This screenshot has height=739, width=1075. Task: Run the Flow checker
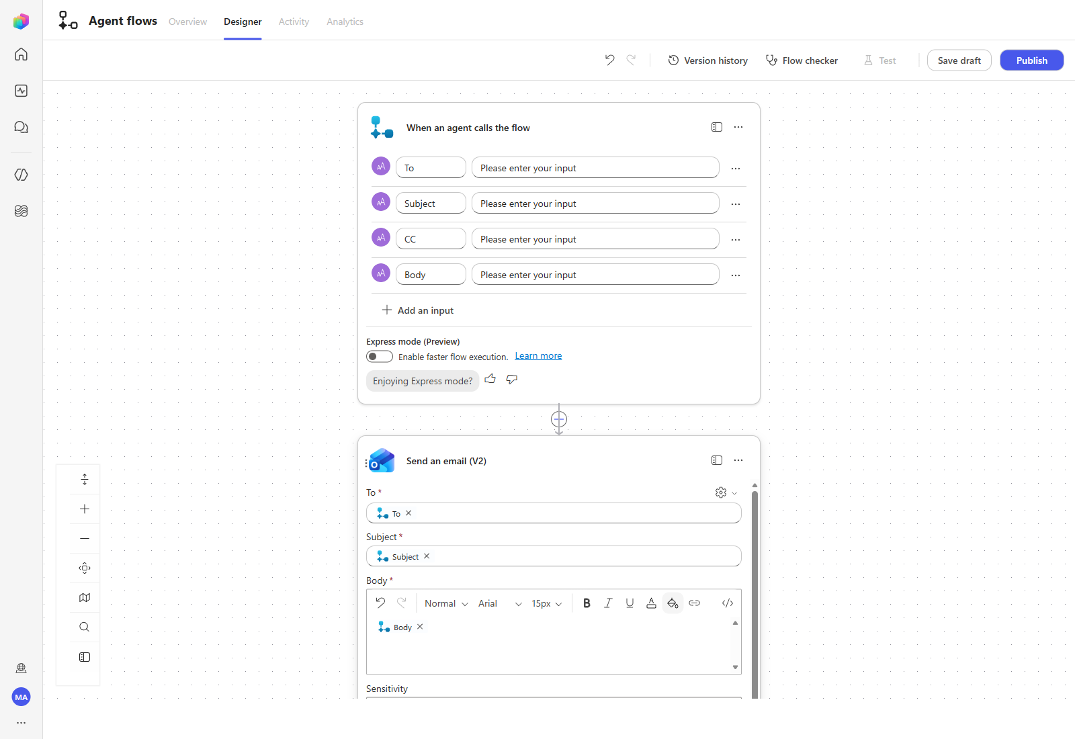pos(802,60)
